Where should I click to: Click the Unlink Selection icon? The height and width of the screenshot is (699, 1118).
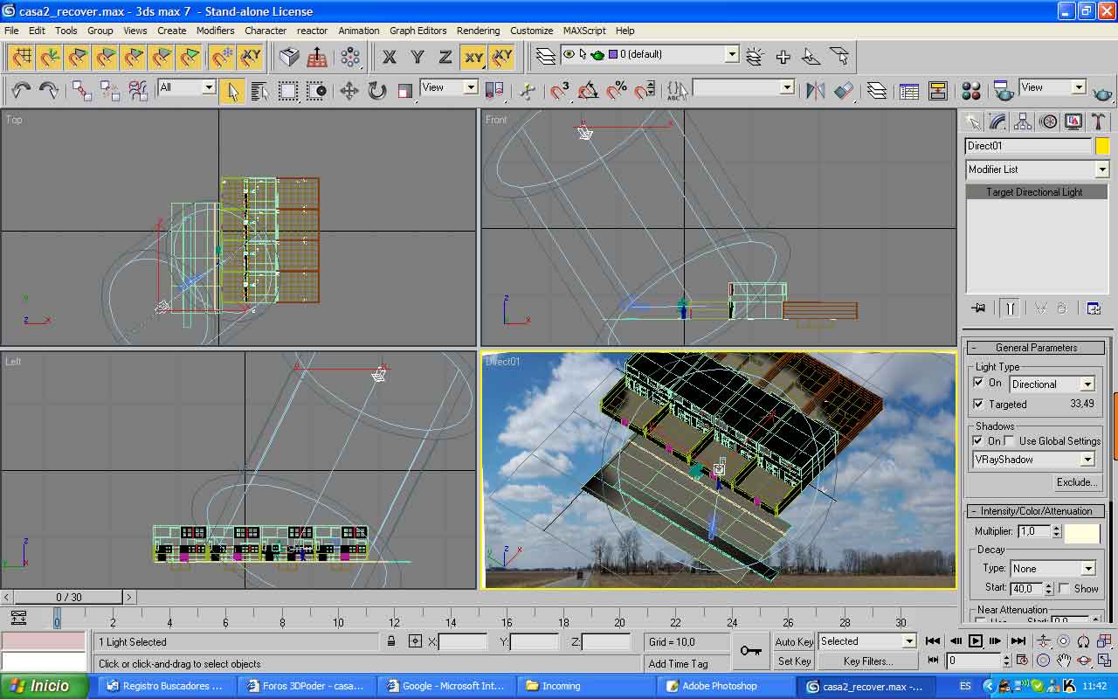[x=110, y=90]
